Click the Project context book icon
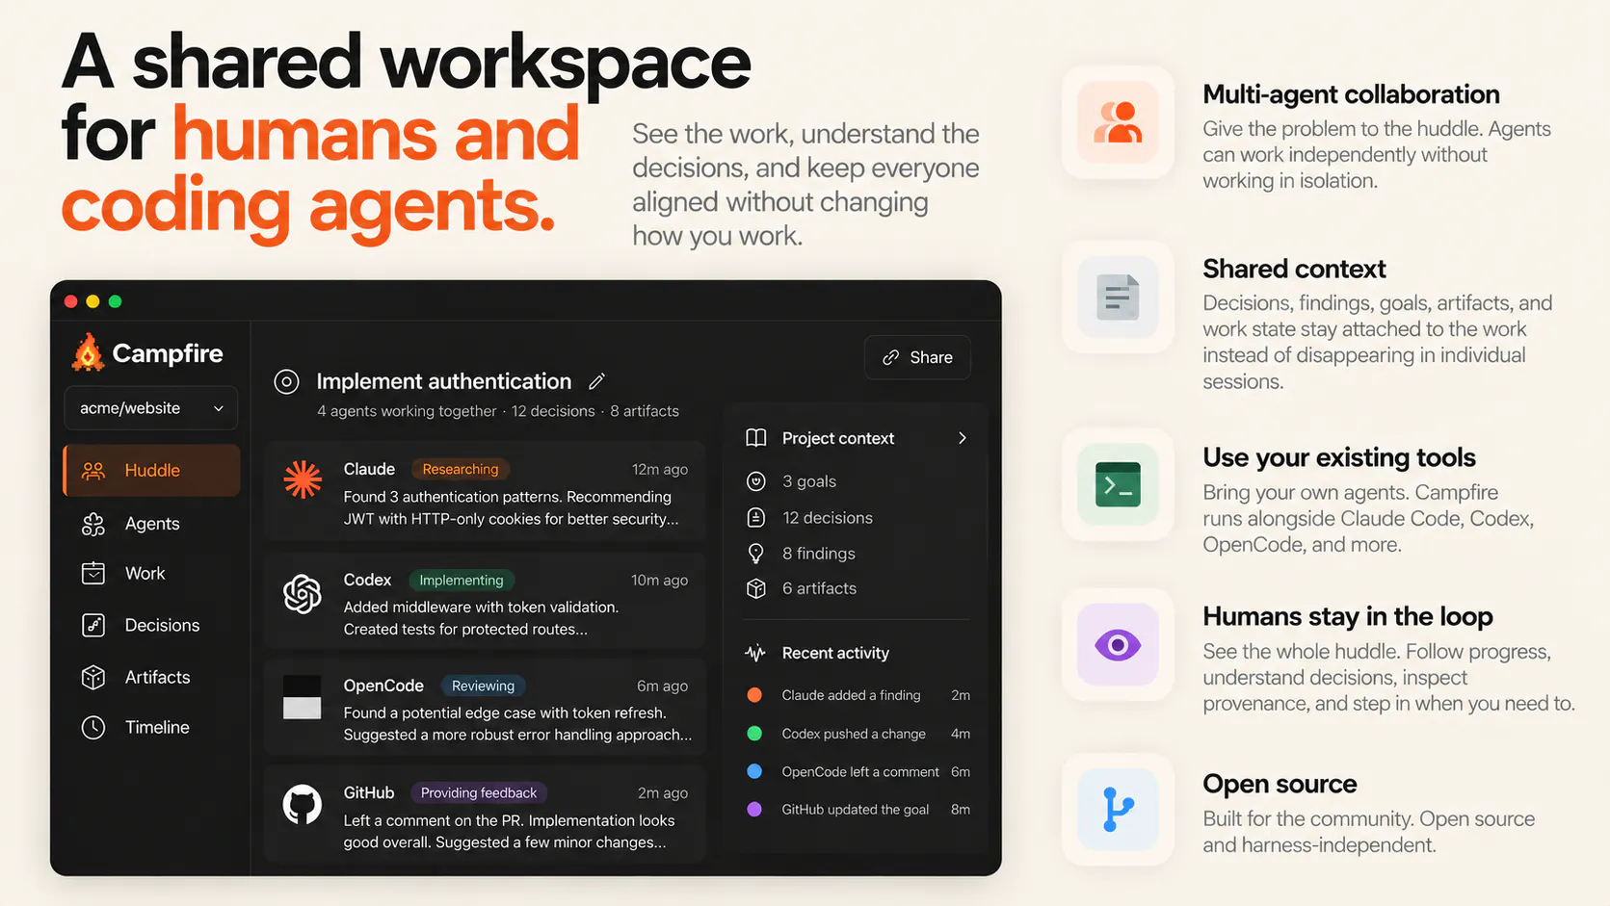 (x=756, y=438)
